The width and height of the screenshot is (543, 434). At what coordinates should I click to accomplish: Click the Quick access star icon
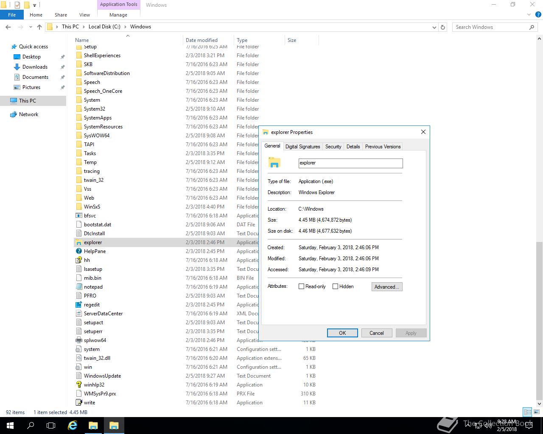pyautogui.click(x=14, y=47)
